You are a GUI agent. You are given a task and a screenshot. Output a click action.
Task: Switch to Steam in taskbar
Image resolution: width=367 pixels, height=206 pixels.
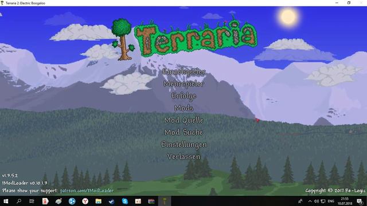(x=111, y=201)
